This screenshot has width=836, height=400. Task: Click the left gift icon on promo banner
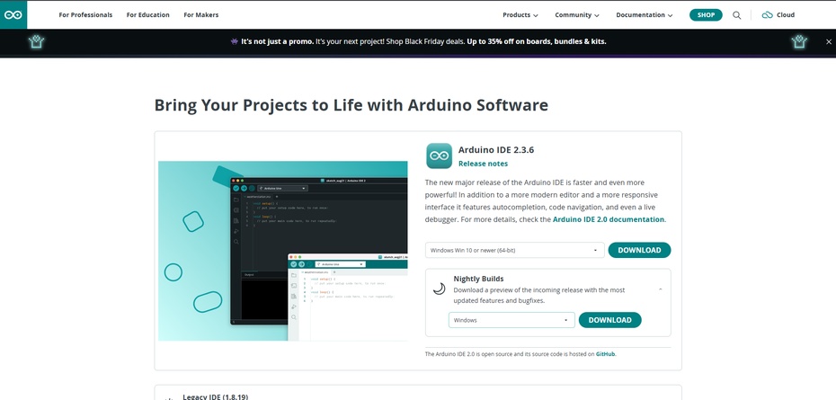(x=36, y=41)
